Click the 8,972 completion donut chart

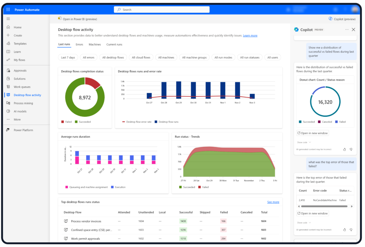pos(85,97)
